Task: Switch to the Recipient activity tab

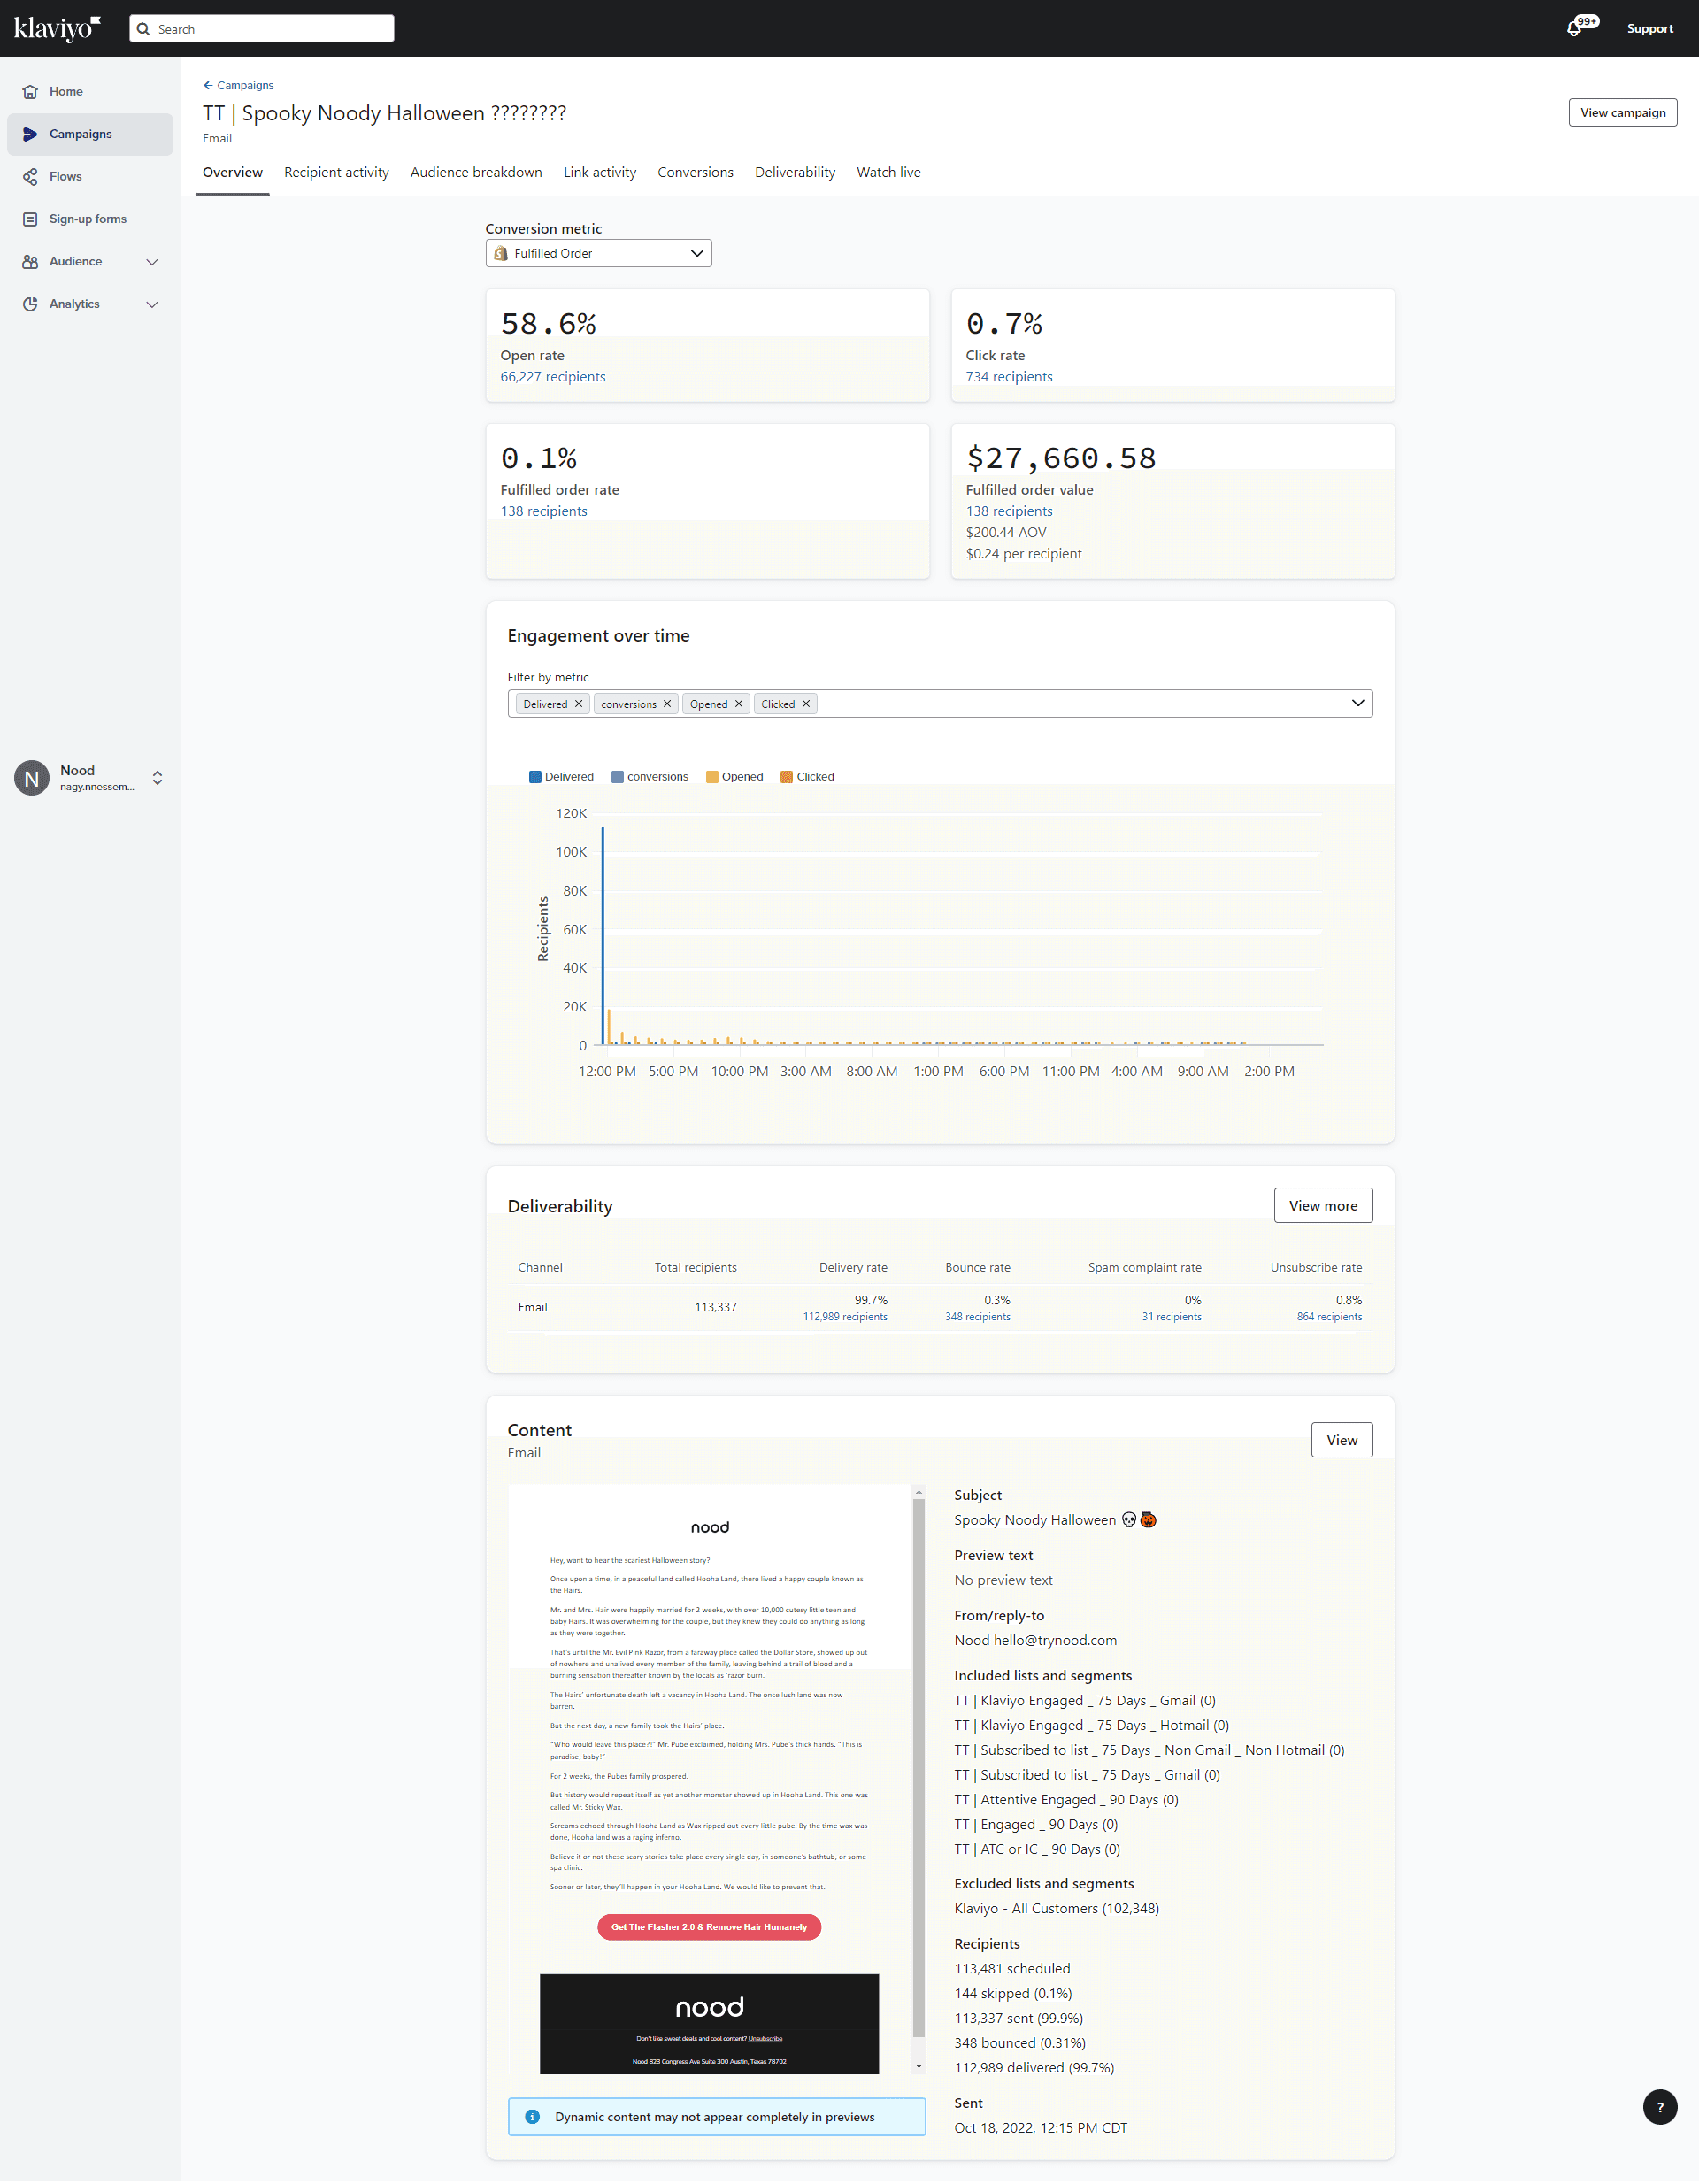Action: pyautogui.click(x=336, y=173)
